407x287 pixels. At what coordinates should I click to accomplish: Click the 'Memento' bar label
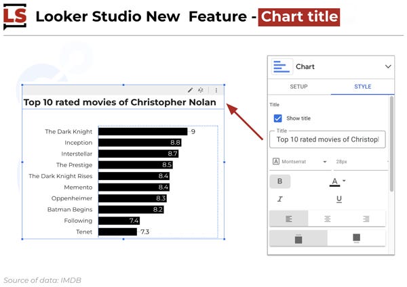tap(78, 187)
